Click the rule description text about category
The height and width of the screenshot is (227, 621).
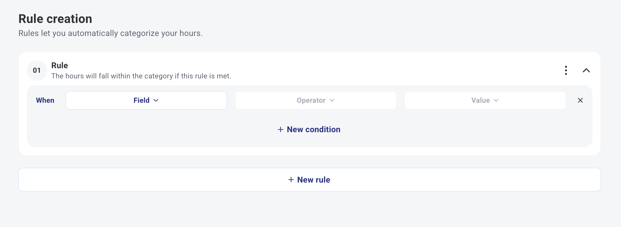click(x=141, y=76)
